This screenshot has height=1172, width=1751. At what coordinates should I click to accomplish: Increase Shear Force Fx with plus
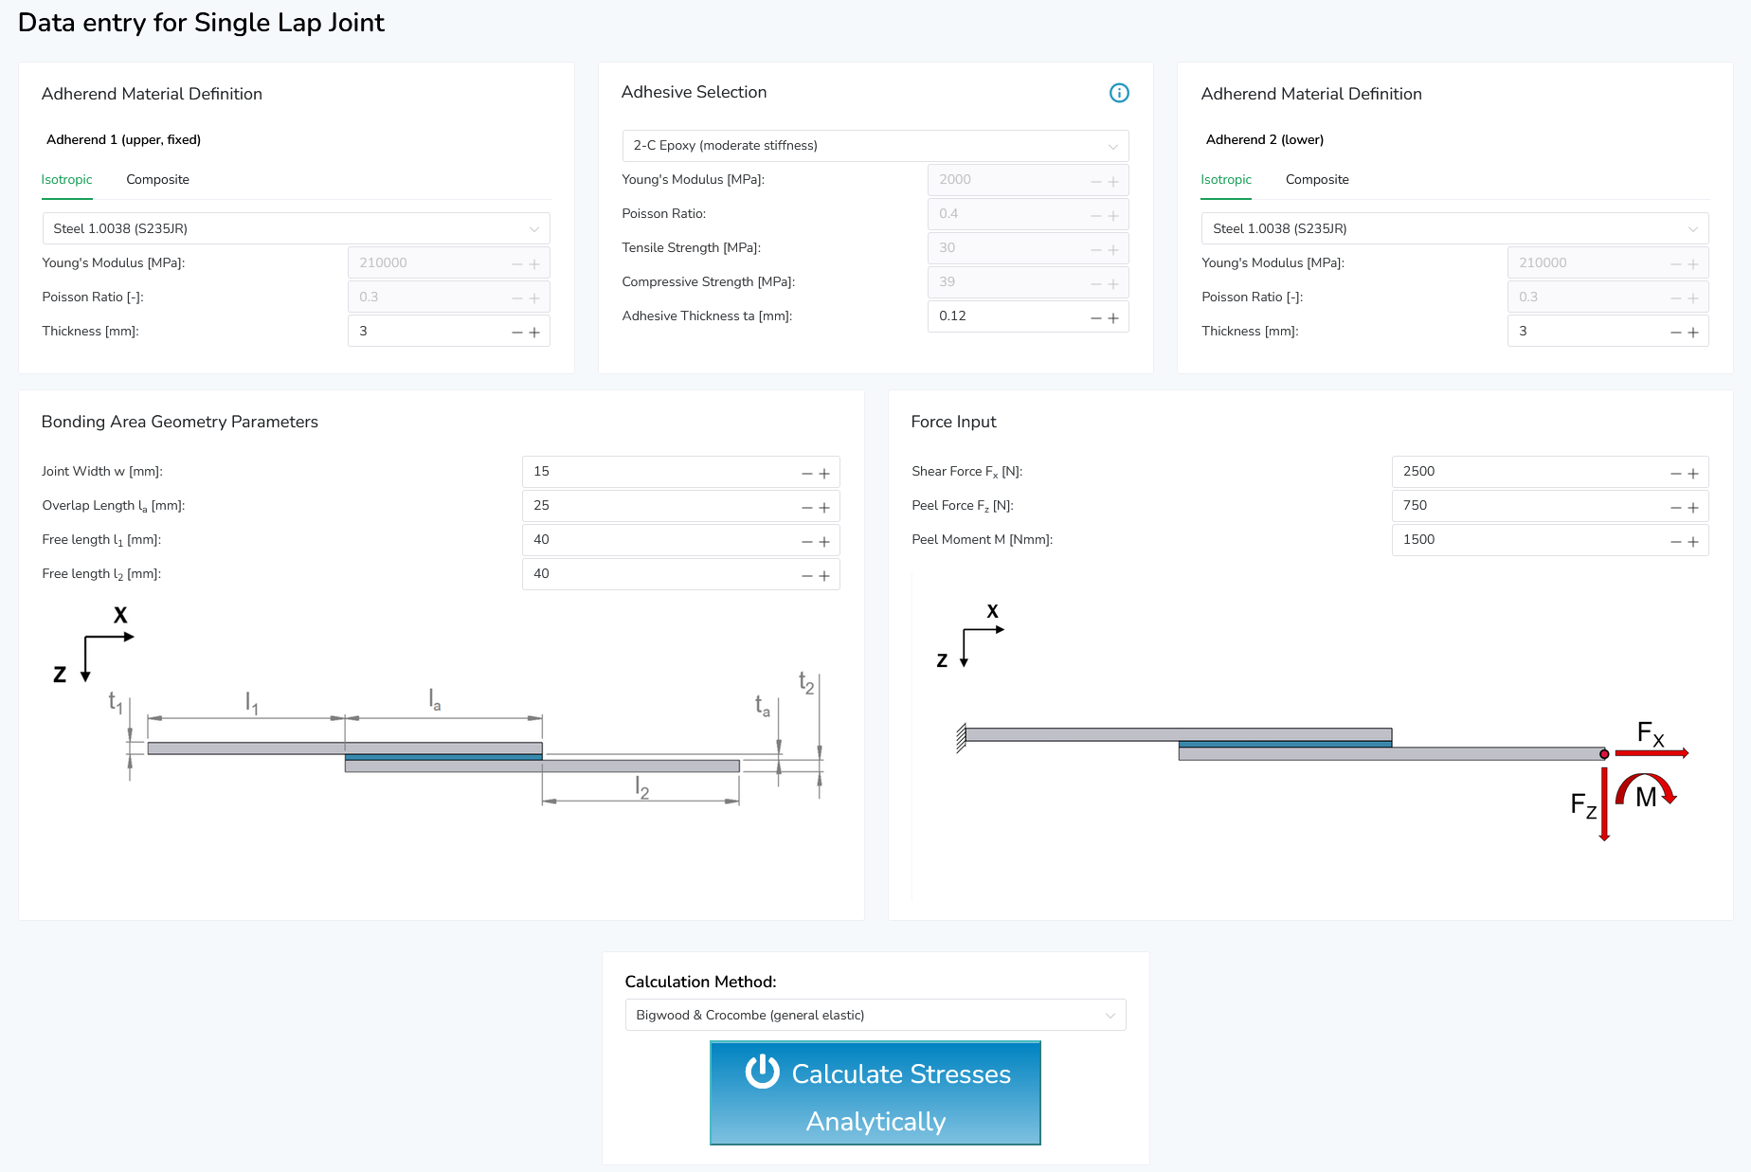coord(1693,474)
